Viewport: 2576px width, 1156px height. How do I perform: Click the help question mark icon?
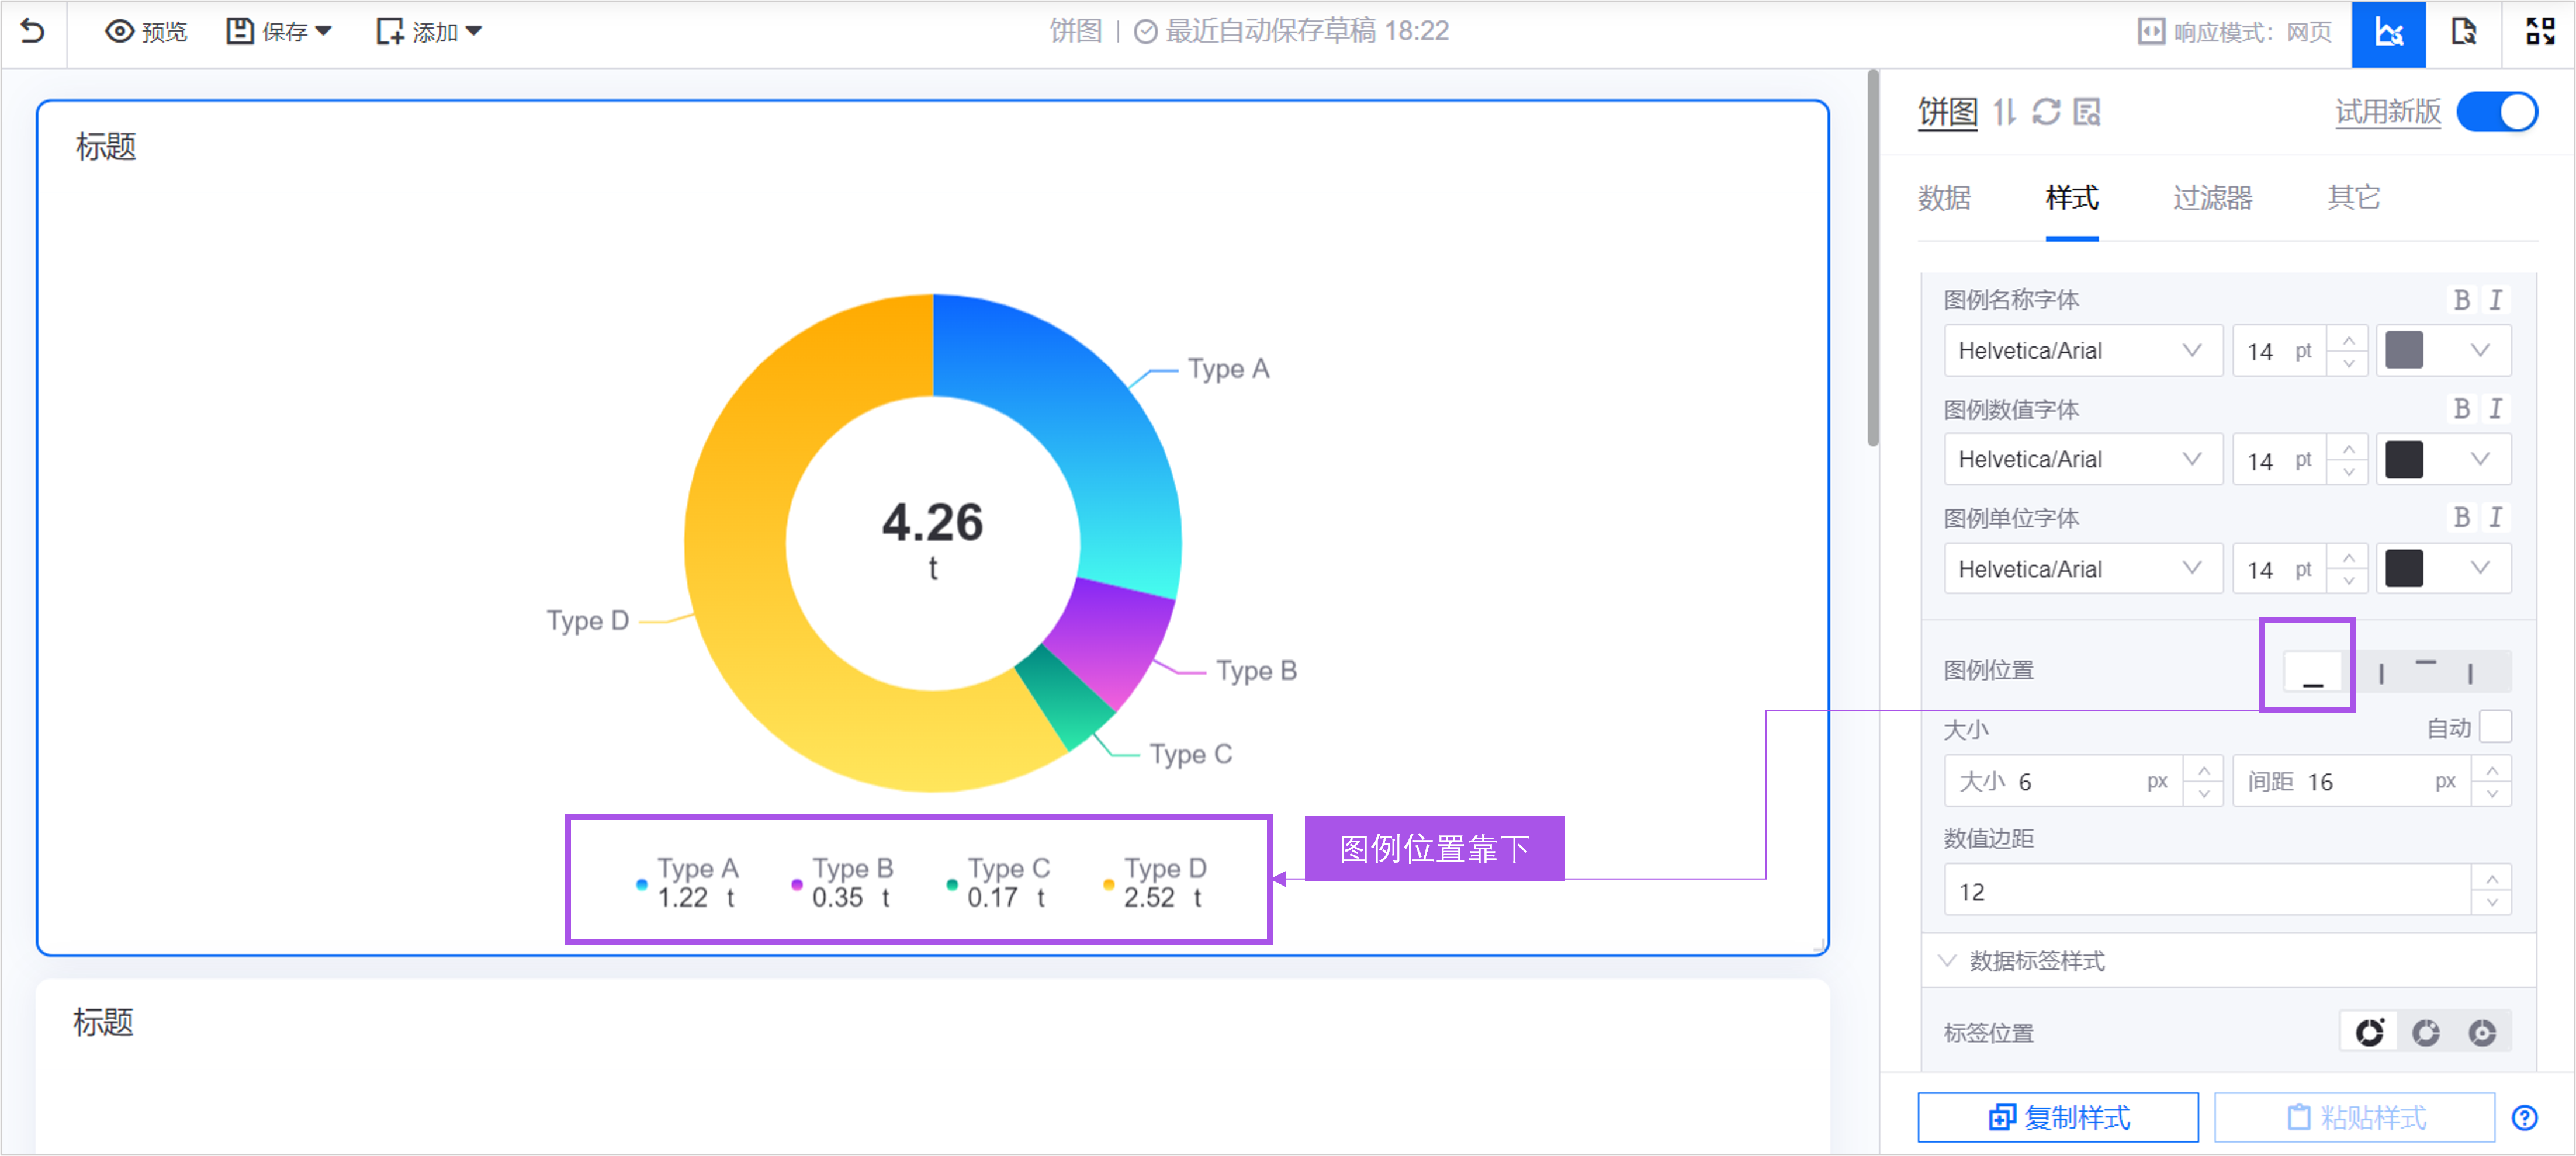tap(2524, 1117)
